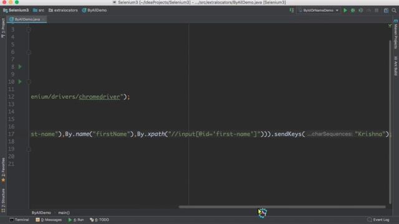
Task: Open the Project tool window stripe
Action: click(3, 28)
